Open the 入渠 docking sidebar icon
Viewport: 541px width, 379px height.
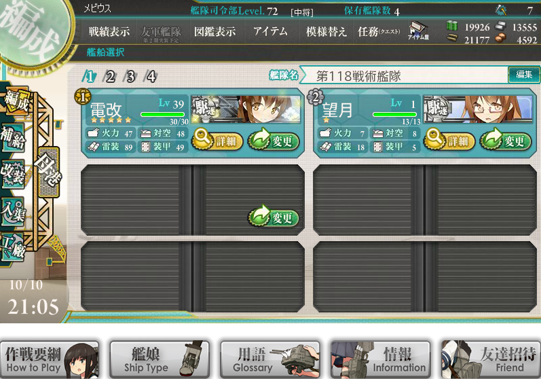[x=13, y=211]
